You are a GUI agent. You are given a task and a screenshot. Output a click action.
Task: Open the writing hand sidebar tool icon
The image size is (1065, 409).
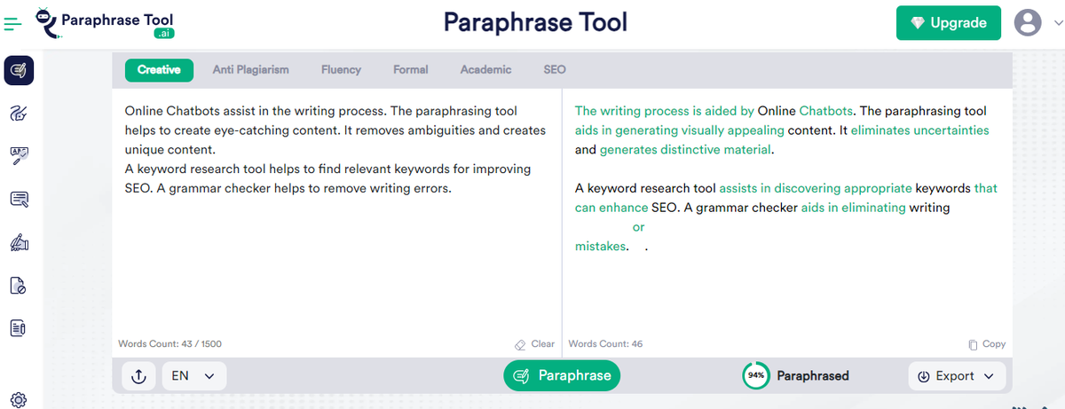19,242
